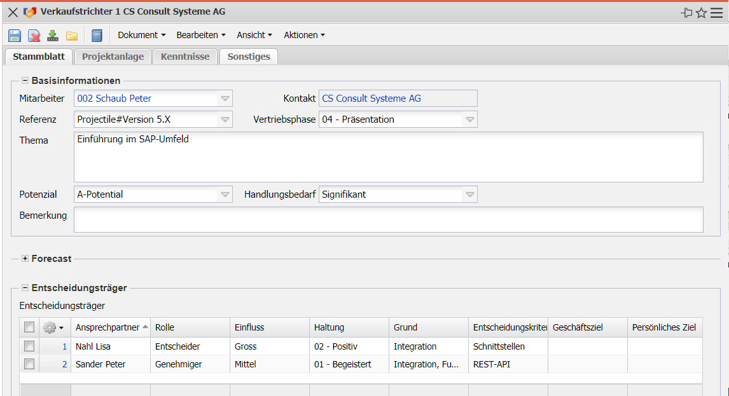Open the Potenzial dropdown arrow
The image size is (729, 396).
point(225,195)
